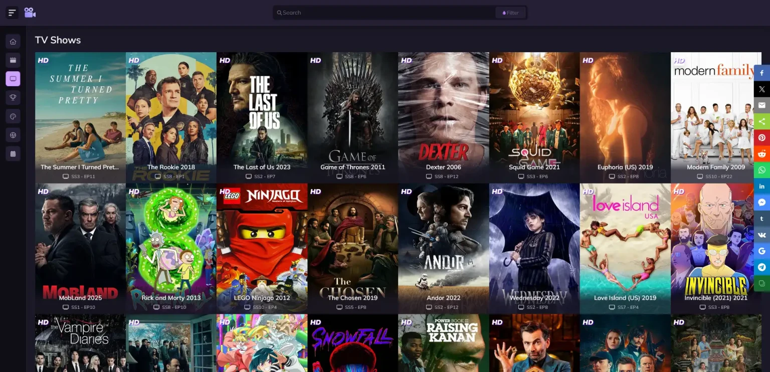The width and height of the screenshot is (770, 372).
Task: Open The Chosen 2019 poster
Action: click(353, 248)
